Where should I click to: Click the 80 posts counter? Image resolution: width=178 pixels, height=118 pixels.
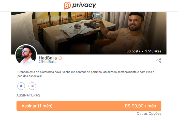pos(133,51)
